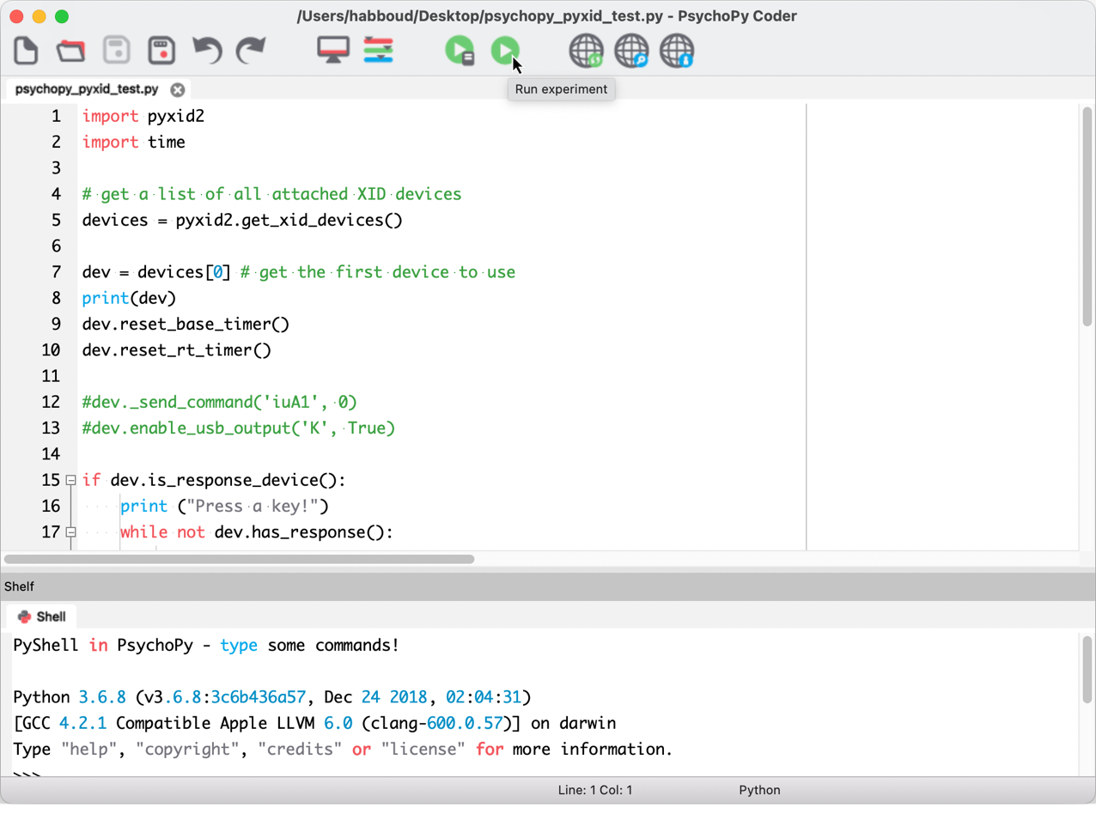Sync project using the first globe icon

click(x=586, y=51)
